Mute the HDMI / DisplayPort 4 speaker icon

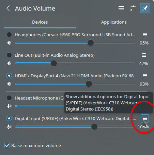(x=9, y=84)
